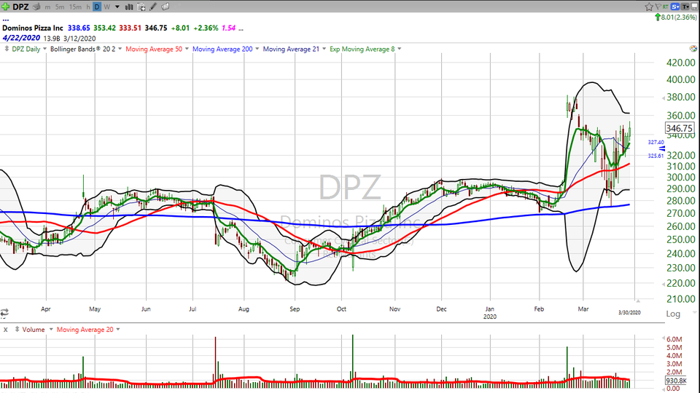Click the 420.00 price scale label
The image size is (700, 393).
click(681, 63)
